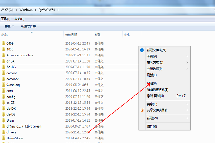Expand the 排序方式(O) submenu arrow
The image size is (215, 143).
[x=187, y=63]
